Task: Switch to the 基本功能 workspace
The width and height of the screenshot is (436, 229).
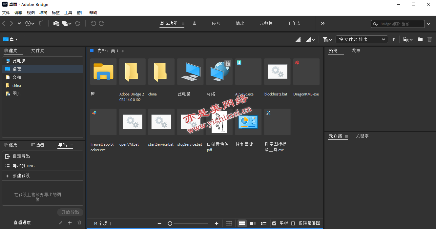Action: (169, 24)
